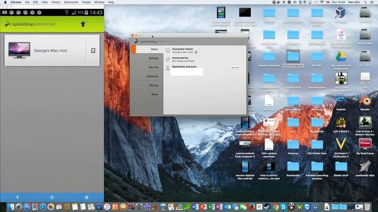Open the Bookmarks menu
This screenshot has height=212, width=378.
coord(71,2)
